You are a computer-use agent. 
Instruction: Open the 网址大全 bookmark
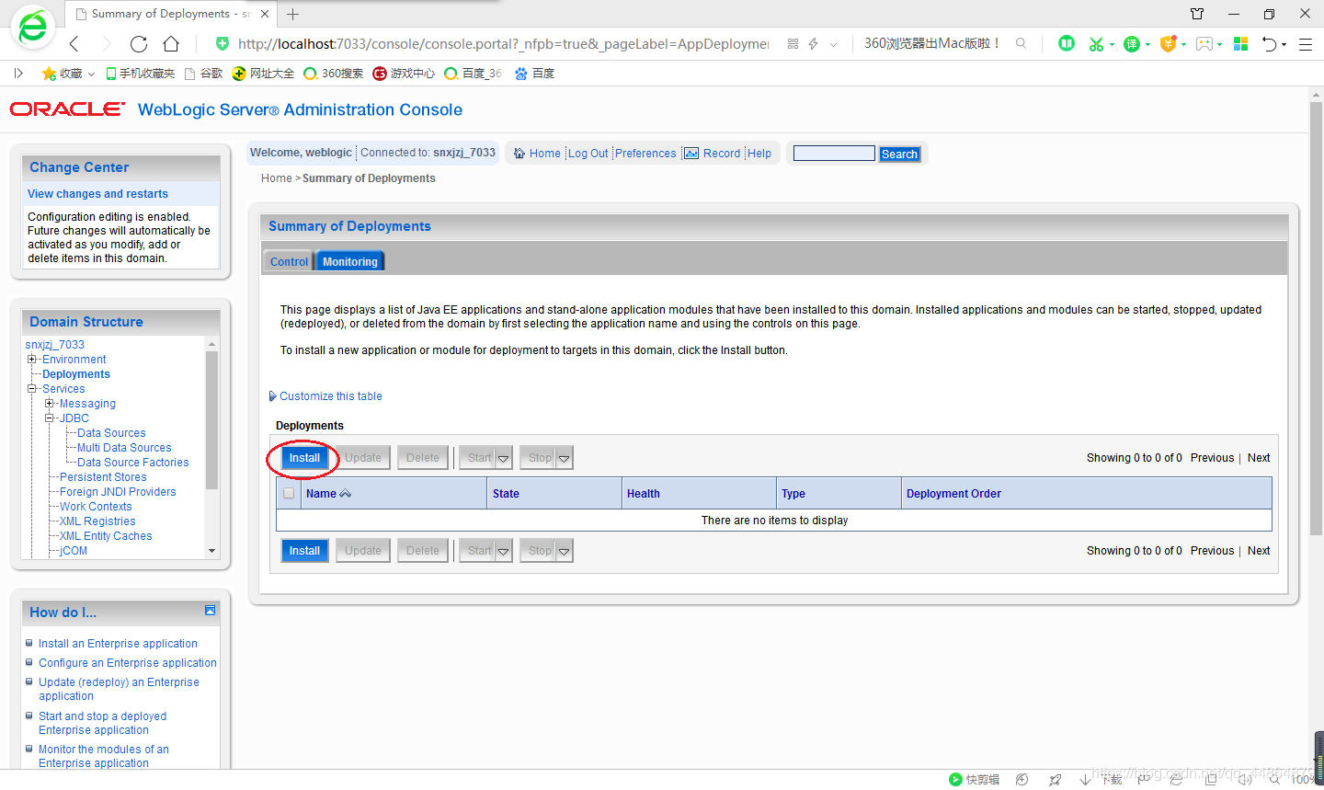tap(263, 73)
